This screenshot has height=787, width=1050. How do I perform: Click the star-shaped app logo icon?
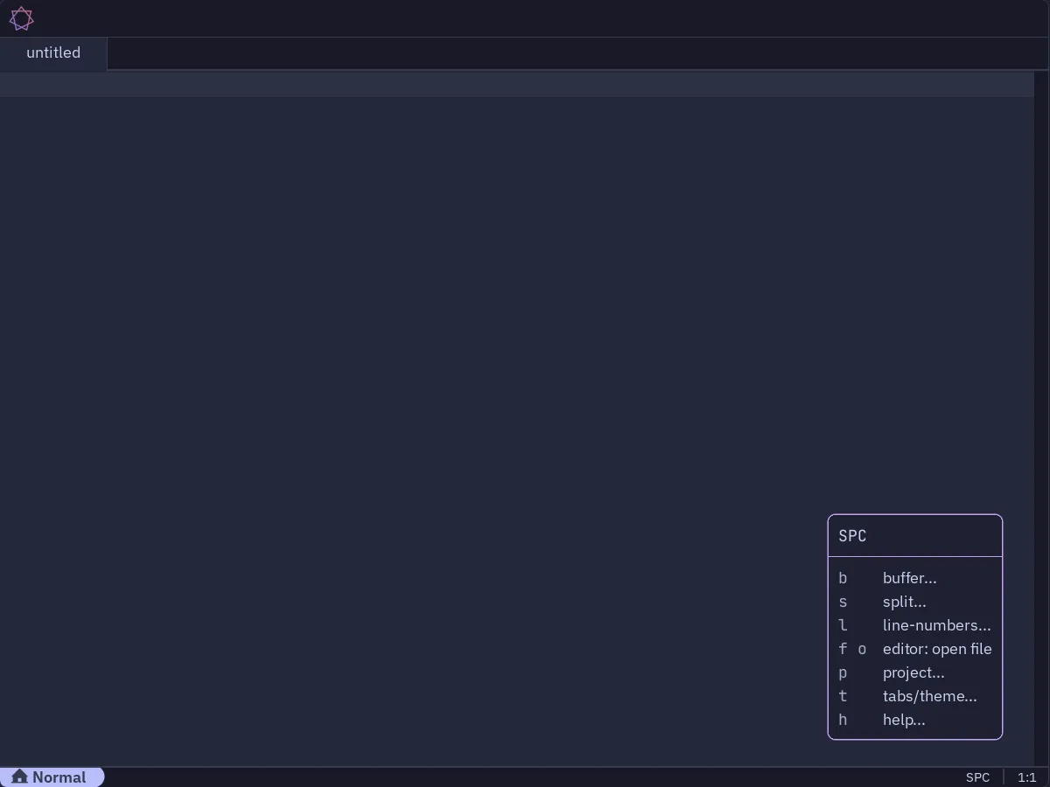coord(21,18)
